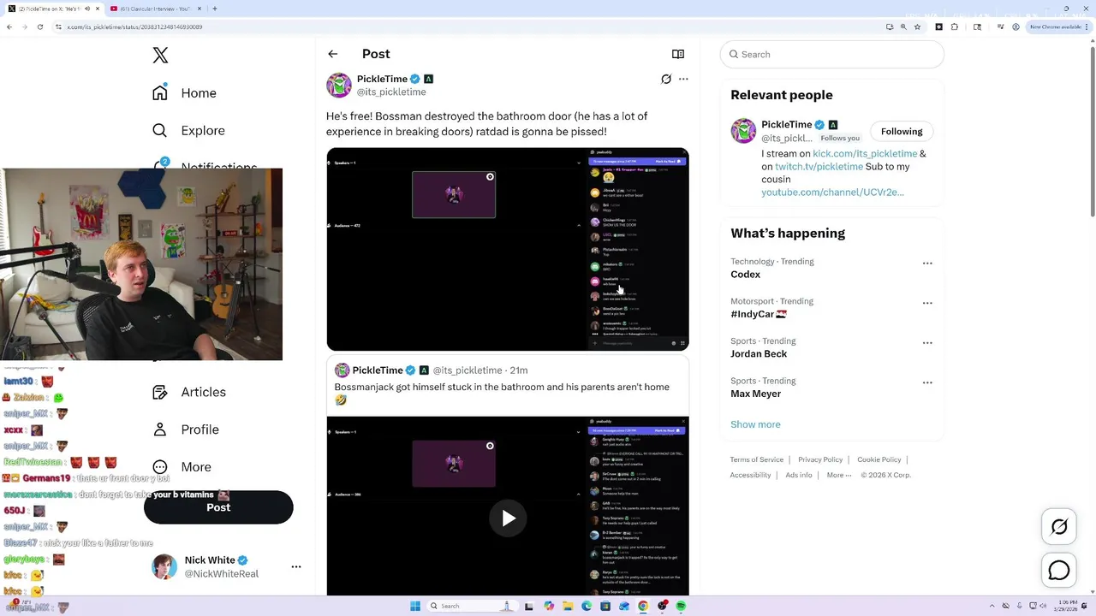The height and width of the screenshot is (616, 1096).
Task: Click the More circle icon in sidebar
Action: pos(160,467)
